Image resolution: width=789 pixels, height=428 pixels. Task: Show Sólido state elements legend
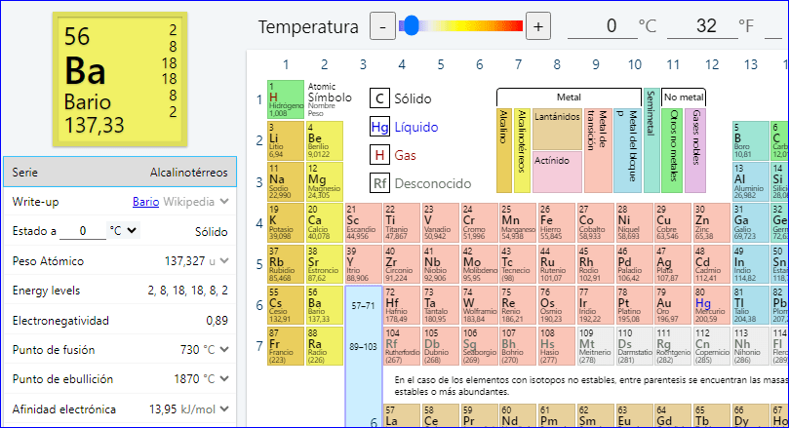pos(401,98)
